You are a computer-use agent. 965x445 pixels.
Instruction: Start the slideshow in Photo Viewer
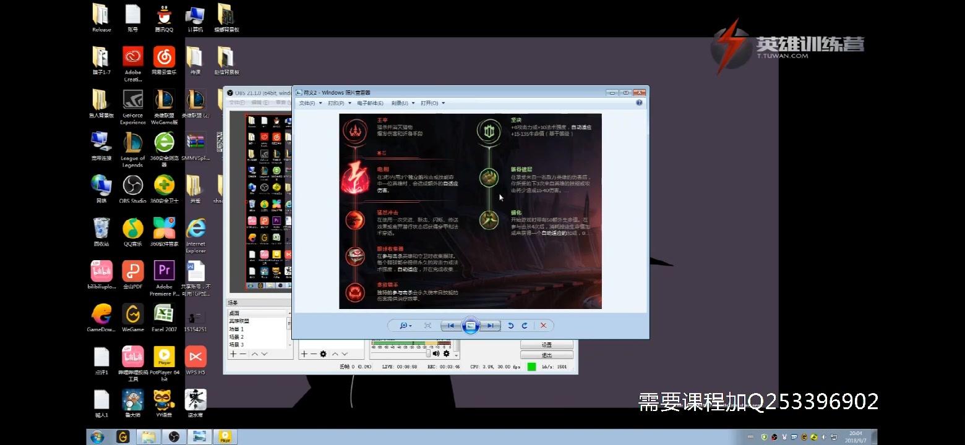click(x=471, y=326)
